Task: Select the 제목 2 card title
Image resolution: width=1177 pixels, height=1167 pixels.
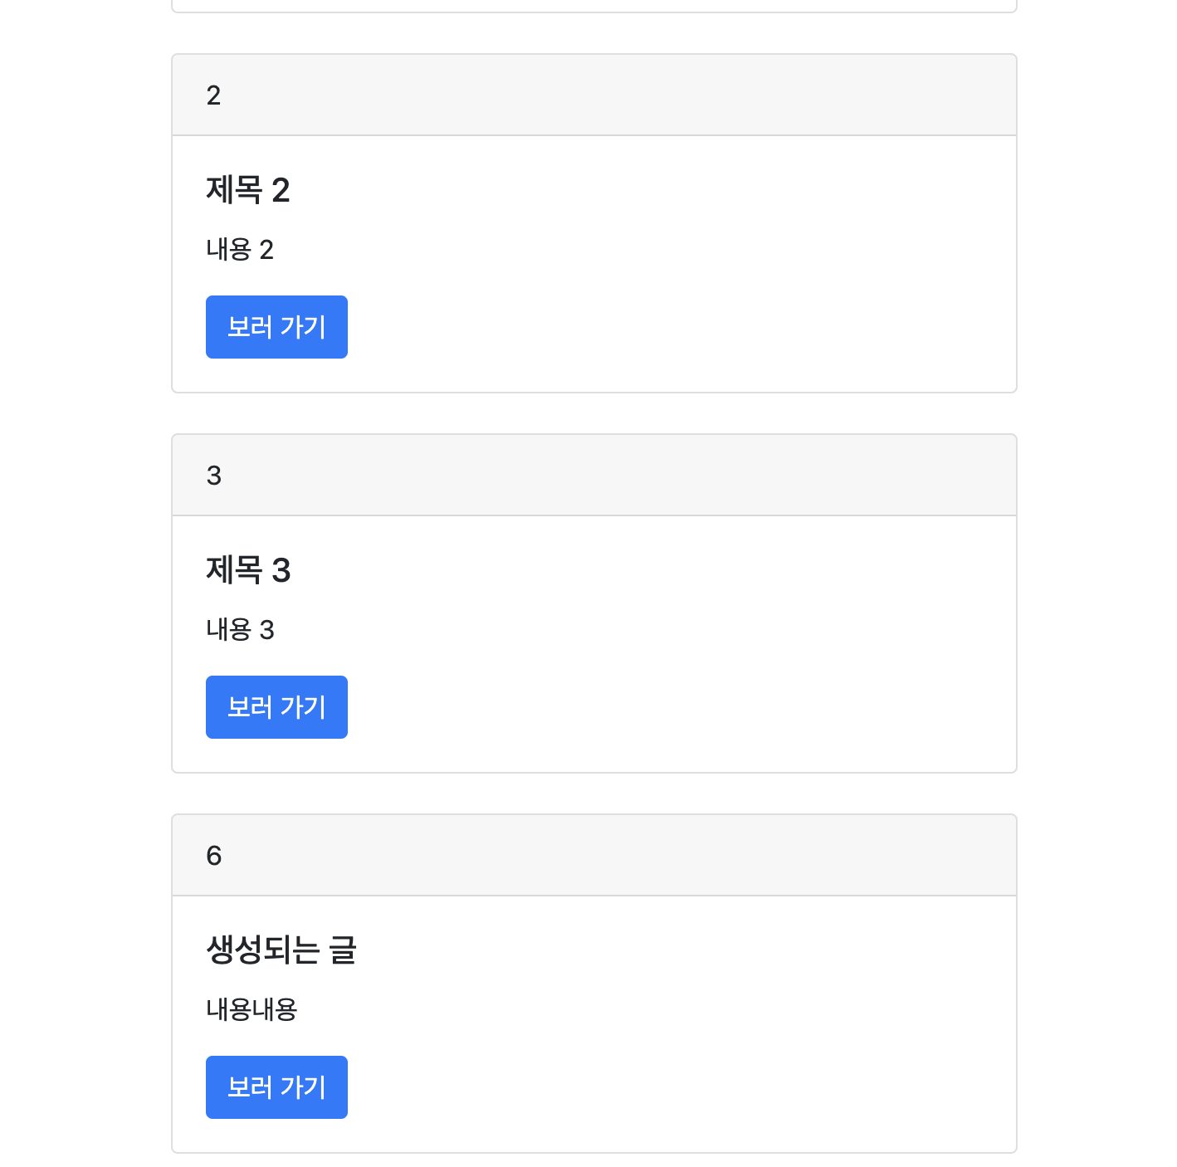Action: 248,190
